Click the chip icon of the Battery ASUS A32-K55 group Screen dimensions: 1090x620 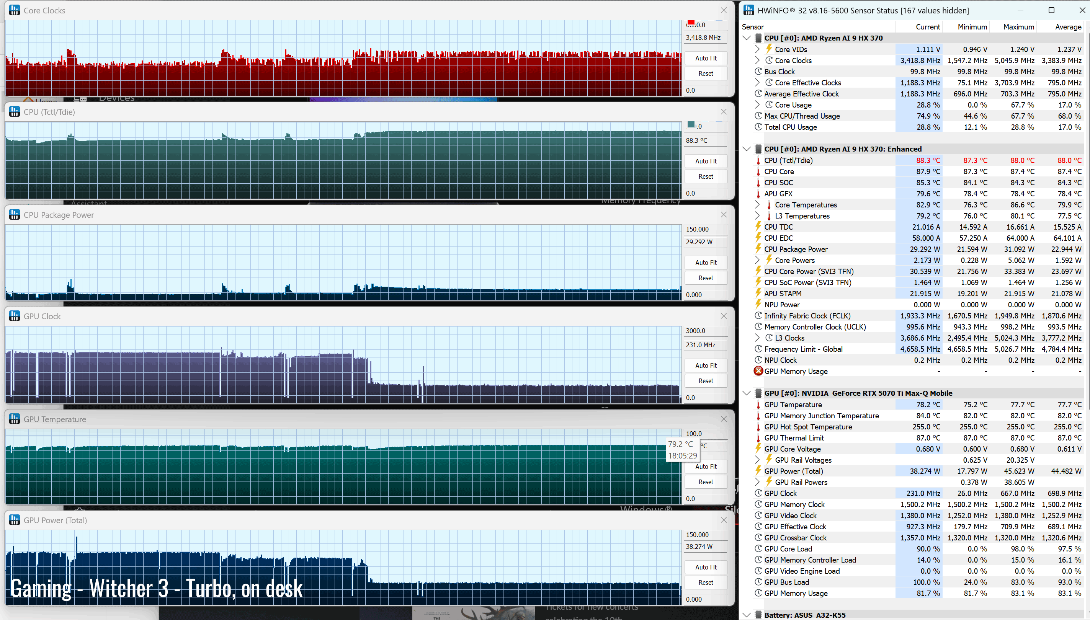(758, 615)
